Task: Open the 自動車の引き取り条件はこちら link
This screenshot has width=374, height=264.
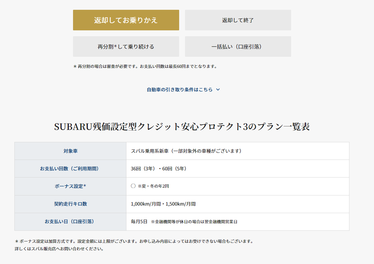Action: [179, 90]
